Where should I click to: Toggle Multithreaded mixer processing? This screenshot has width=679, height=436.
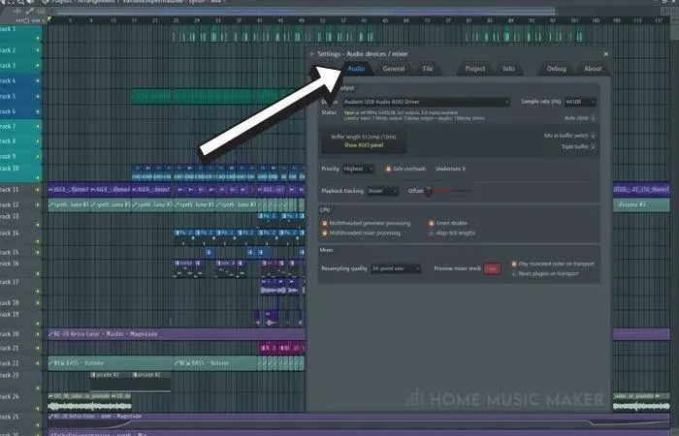[x=324, y=234]
